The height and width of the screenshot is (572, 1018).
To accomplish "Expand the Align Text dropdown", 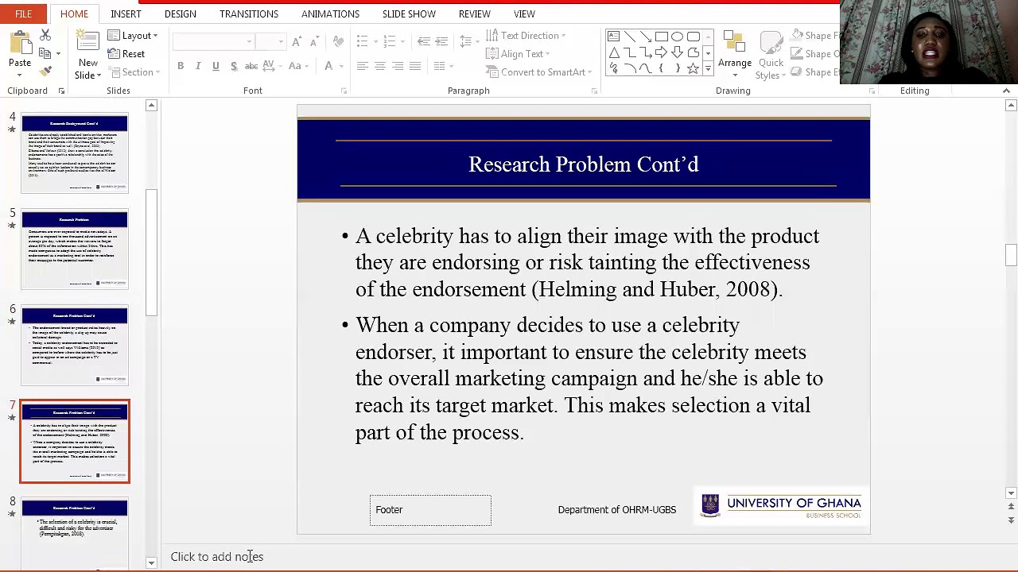I will [518, 54].
